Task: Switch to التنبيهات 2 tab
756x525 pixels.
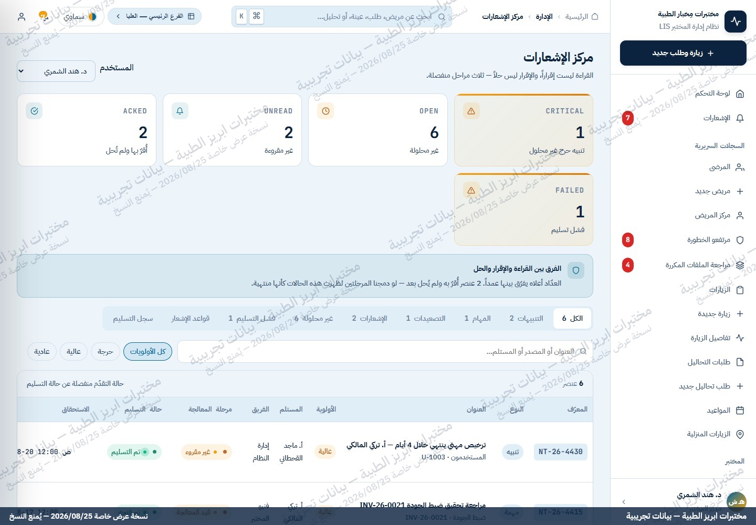Action: coord(527,319)
